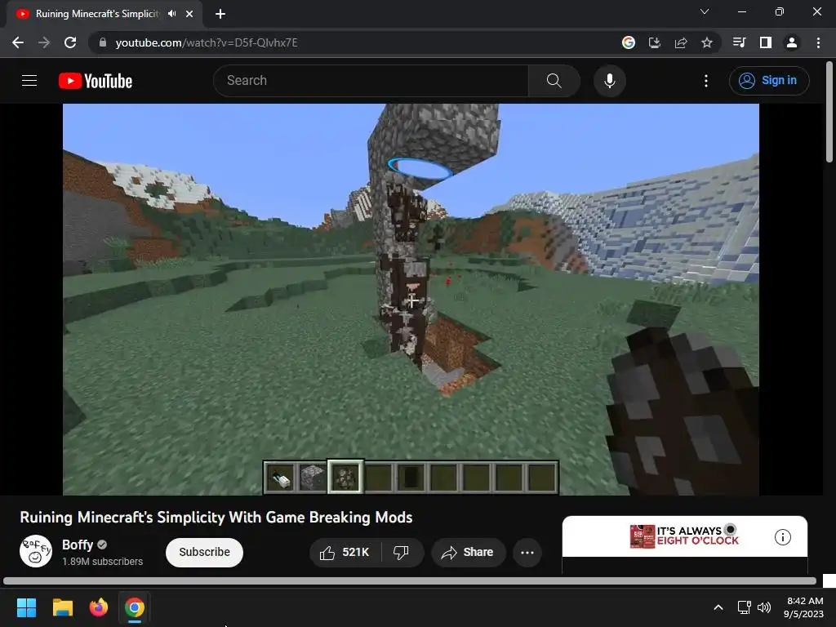The image size is (836, 627).
Task: Open Boffy channel avatar
Action: click(x=36, y=551)
